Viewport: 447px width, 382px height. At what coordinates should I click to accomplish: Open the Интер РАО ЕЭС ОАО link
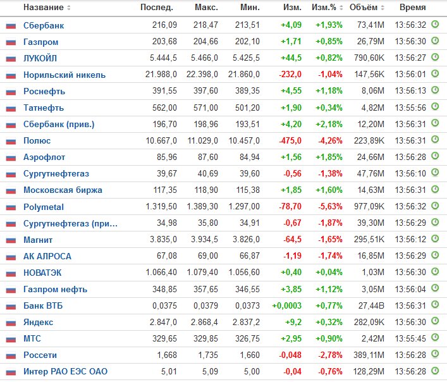[65, 372]
